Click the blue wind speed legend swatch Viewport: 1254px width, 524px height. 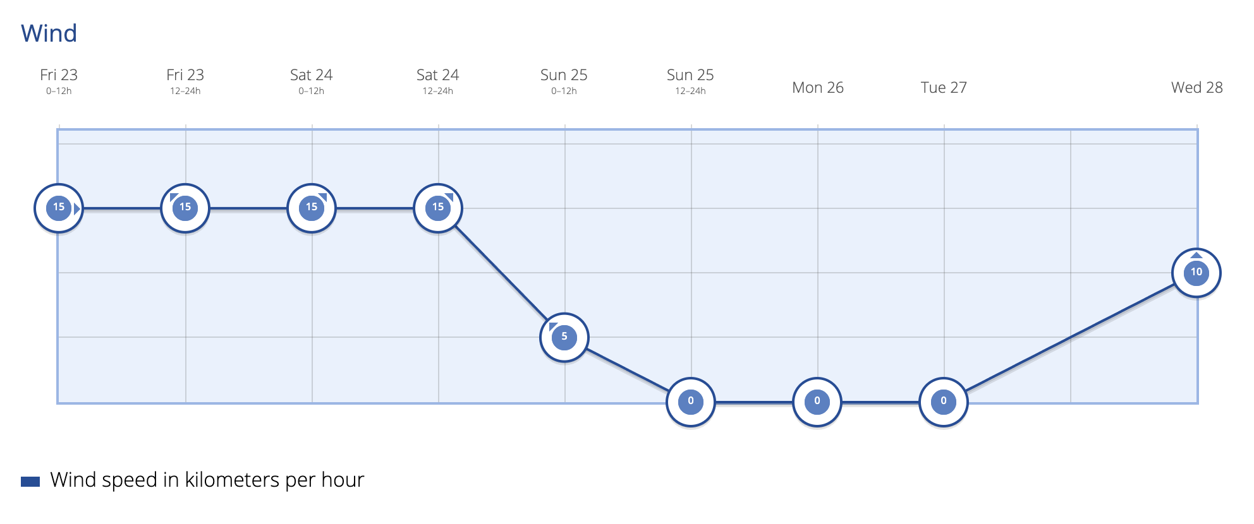pyautogui.click(x=30, y=482)
